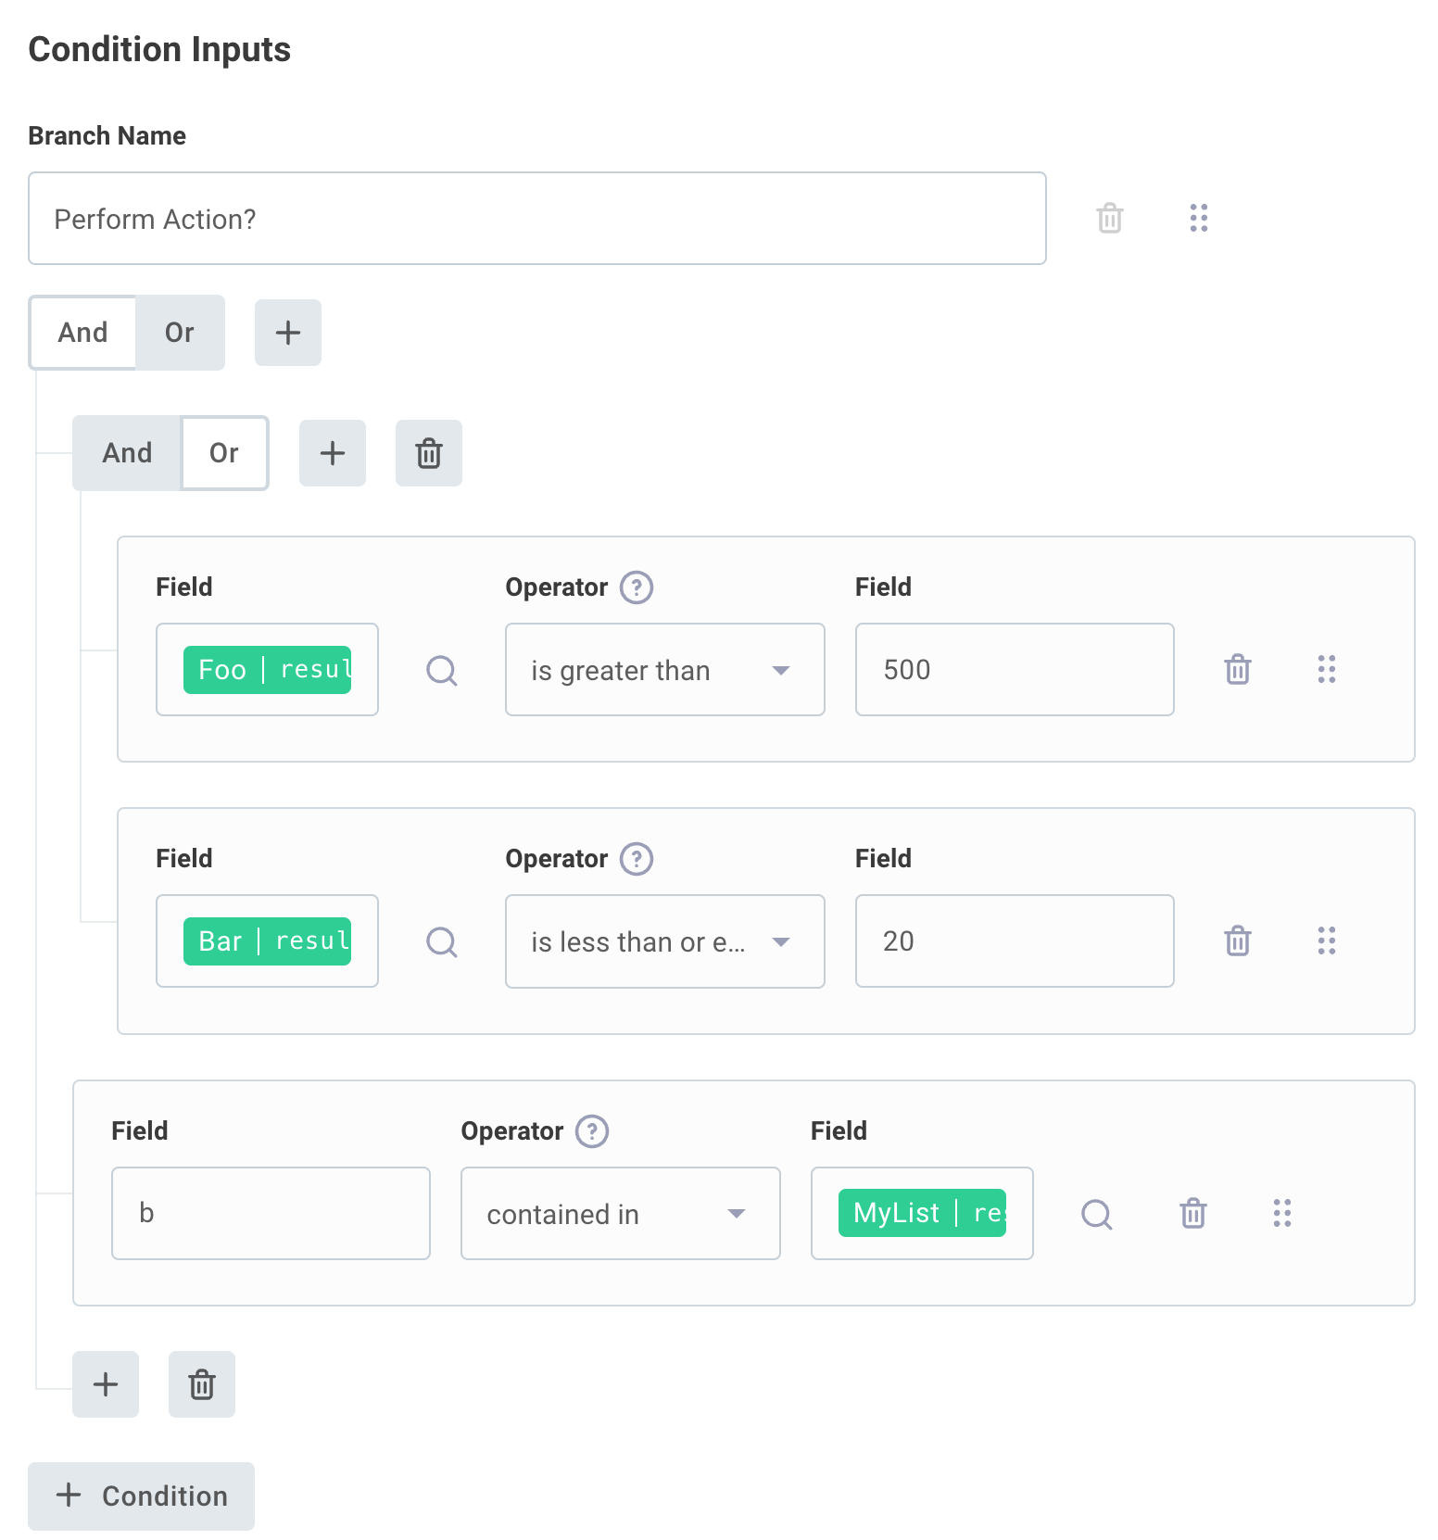Click the bottom trash button above Condition
This screenshot has height=1540, width=1438.
tap(202, 1384)
